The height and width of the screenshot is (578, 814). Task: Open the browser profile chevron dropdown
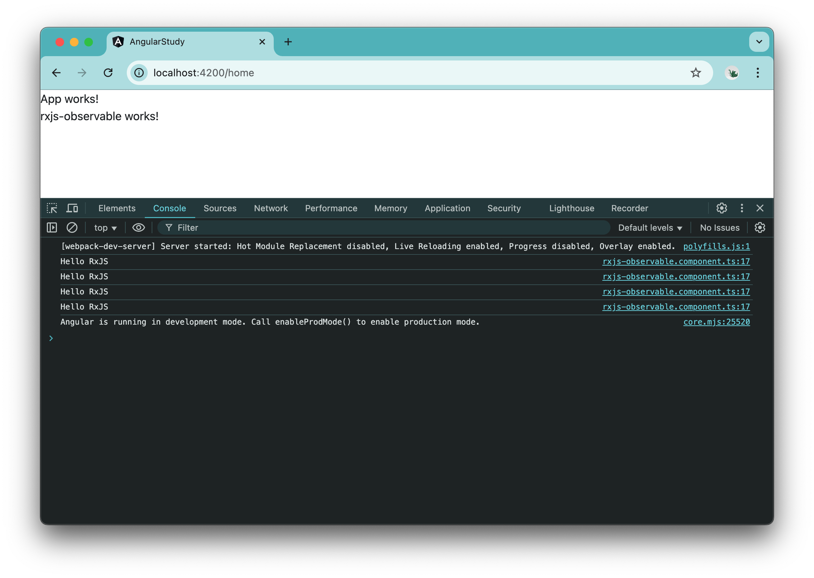pos(759,41)
